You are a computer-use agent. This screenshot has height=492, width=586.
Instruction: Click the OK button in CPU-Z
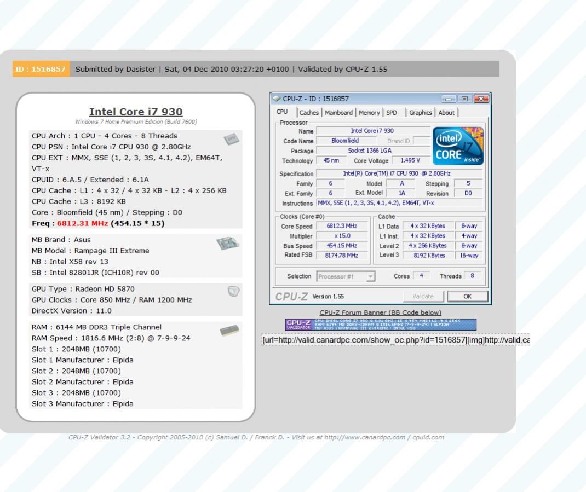468,296
